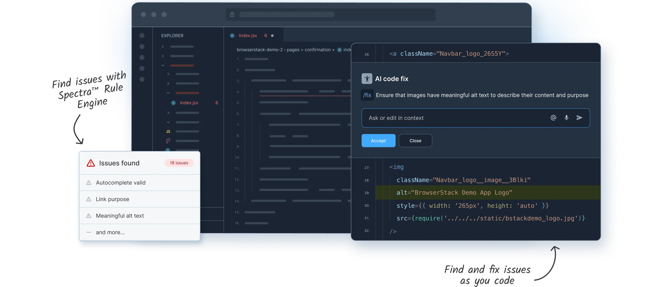Click the issue count 6 on the Index.jsx tab
The height and width of the screenshot is (287, 646).
[266, 36]
